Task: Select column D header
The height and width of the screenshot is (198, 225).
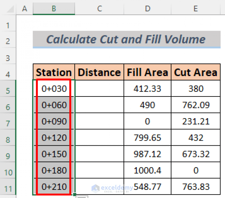Action: tap(148, 8)
